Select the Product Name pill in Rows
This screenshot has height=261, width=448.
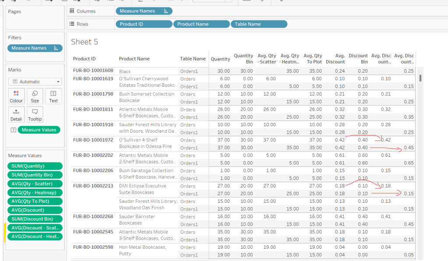(201, 24)
